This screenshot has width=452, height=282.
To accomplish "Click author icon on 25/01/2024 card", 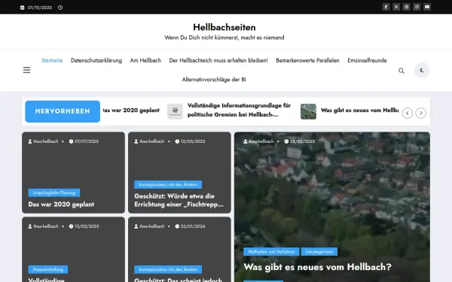I will (x=136, y=226).
